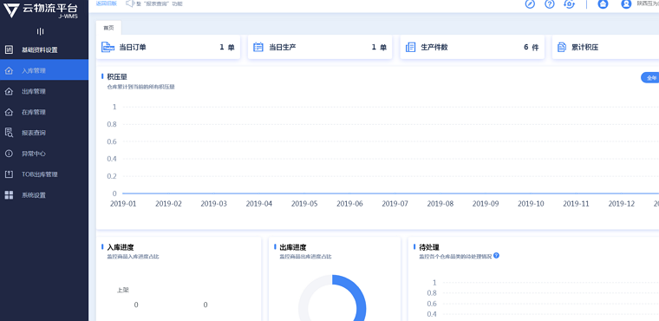Click the 2019-12 axis label
659x321 pixels.
[x=622, y=204]
